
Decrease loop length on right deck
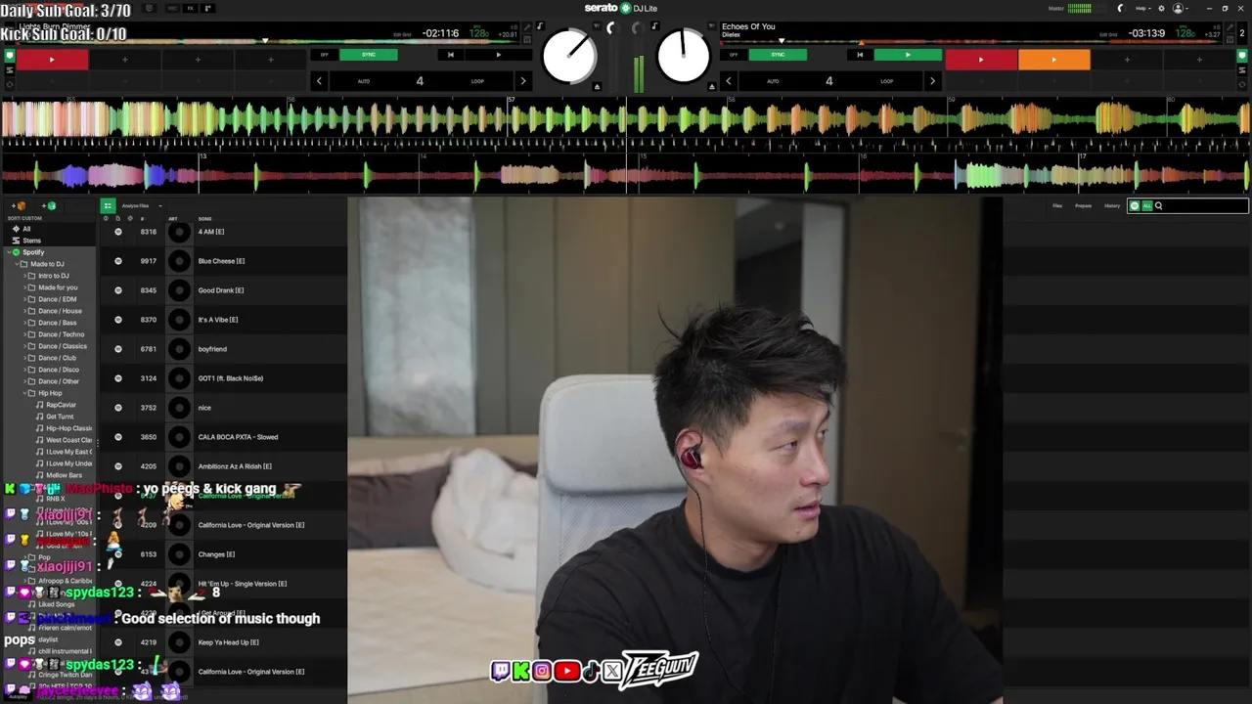coord(729,81)
